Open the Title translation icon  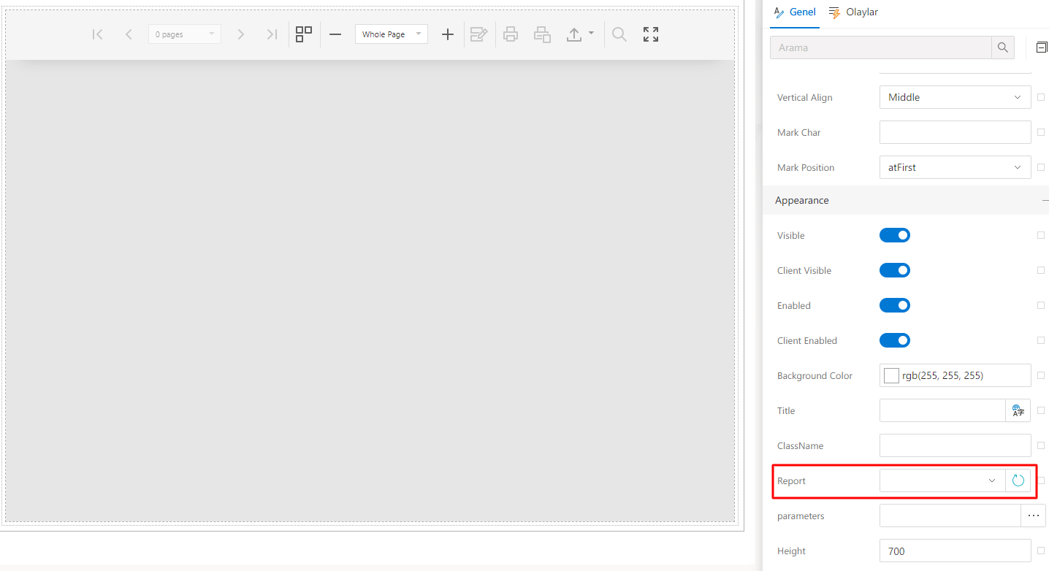pos(1018,410)
